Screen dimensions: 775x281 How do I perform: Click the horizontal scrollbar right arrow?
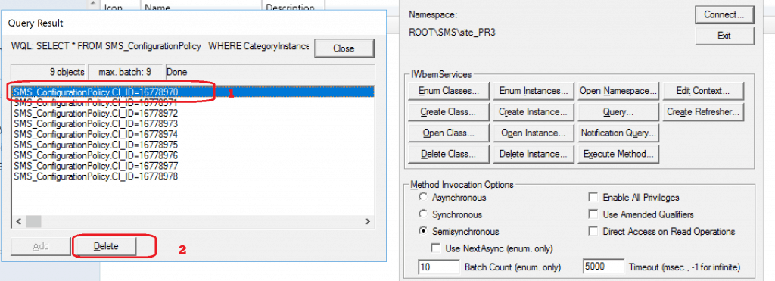pos(367,221)
